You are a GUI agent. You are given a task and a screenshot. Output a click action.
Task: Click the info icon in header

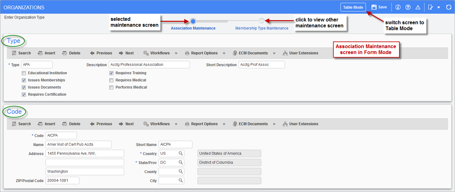coord(398,7)
